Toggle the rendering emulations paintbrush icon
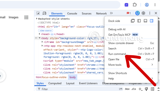Image resolution: width=160 pixels, height=91 pixels. click(146, 89)
